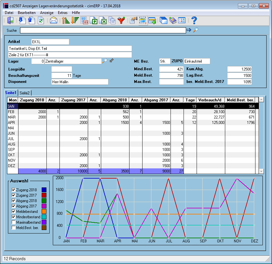Image resolution: width=272 pixels, height=264 pixels.
Task: Sort ascending using the orange up-arrow icon
Action: tap(66, 20)
